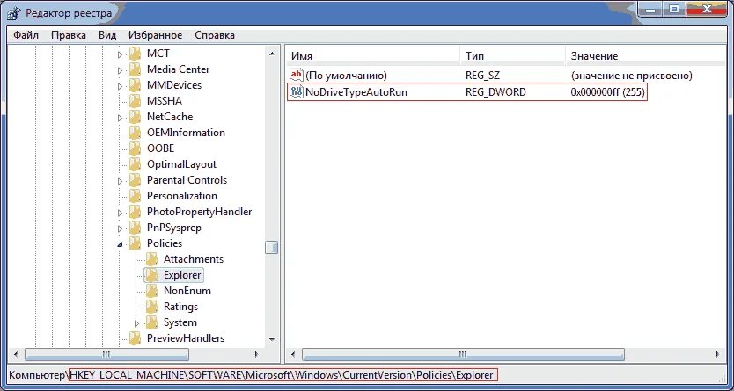Click the tree pane scroll down arrow
Image resolution: width=734 pixels, height=391 pixels.
tap(271, 340)
